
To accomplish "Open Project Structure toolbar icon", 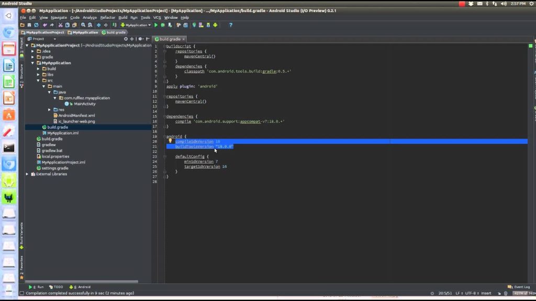I will (x=186, y=25).
